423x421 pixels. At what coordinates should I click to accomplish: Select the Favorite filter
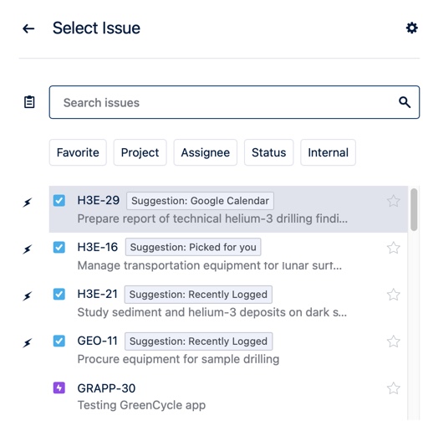tap(78, 152)
